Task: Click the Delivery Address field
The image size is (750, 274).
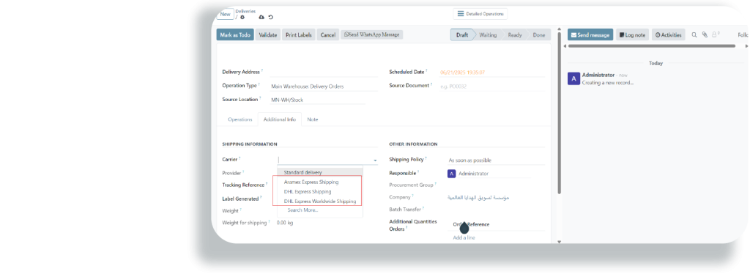Action: pyautogui.click(x=323, y=72)
